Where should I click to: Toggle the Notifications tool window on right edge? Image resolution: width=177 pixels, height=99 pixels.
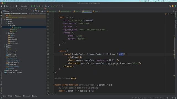click(176, 24)
